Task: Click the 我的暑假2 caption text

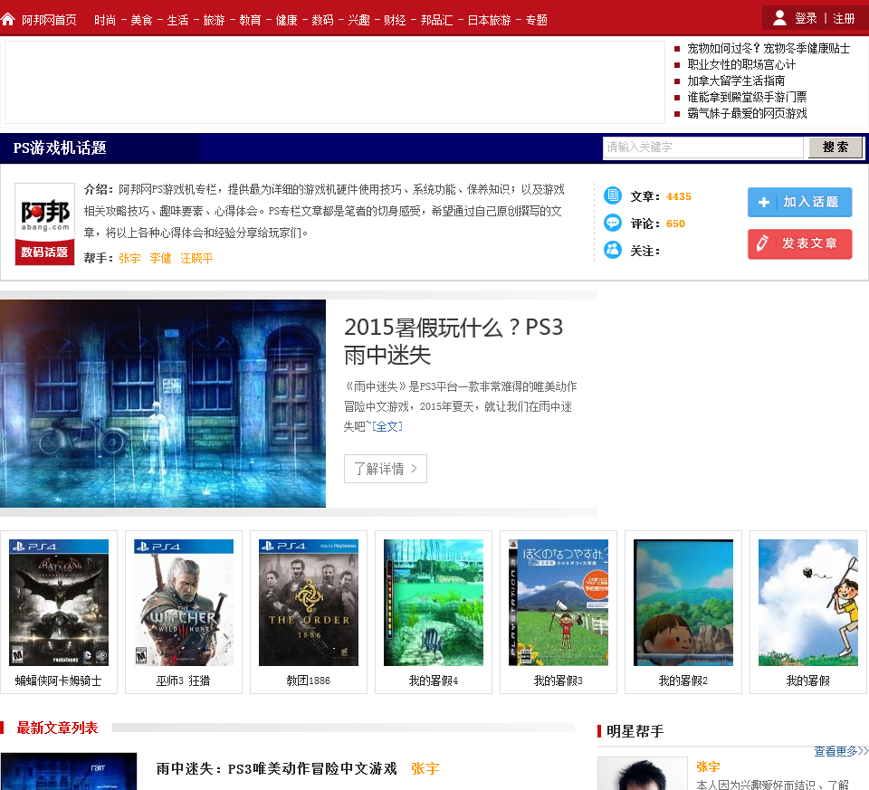Action: pyautogui.click(x=683, y=681)
